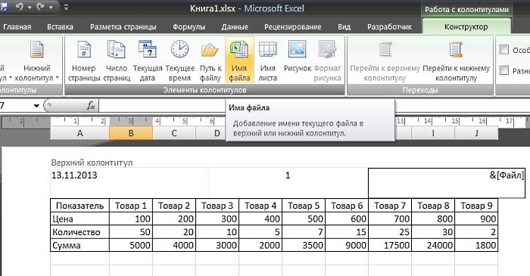The height and width of the screenshot is (276, 530).
Task: Insert Имя листа into header
Action: (x=268, y=60)
